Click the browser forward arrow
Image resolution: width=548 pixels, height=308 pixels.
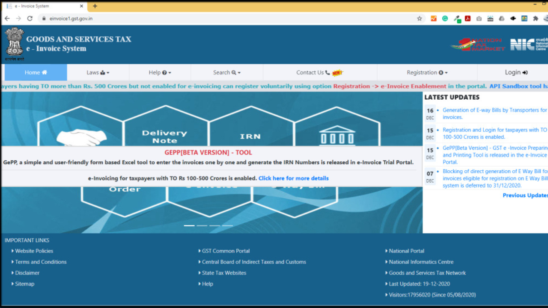(18, 18)
